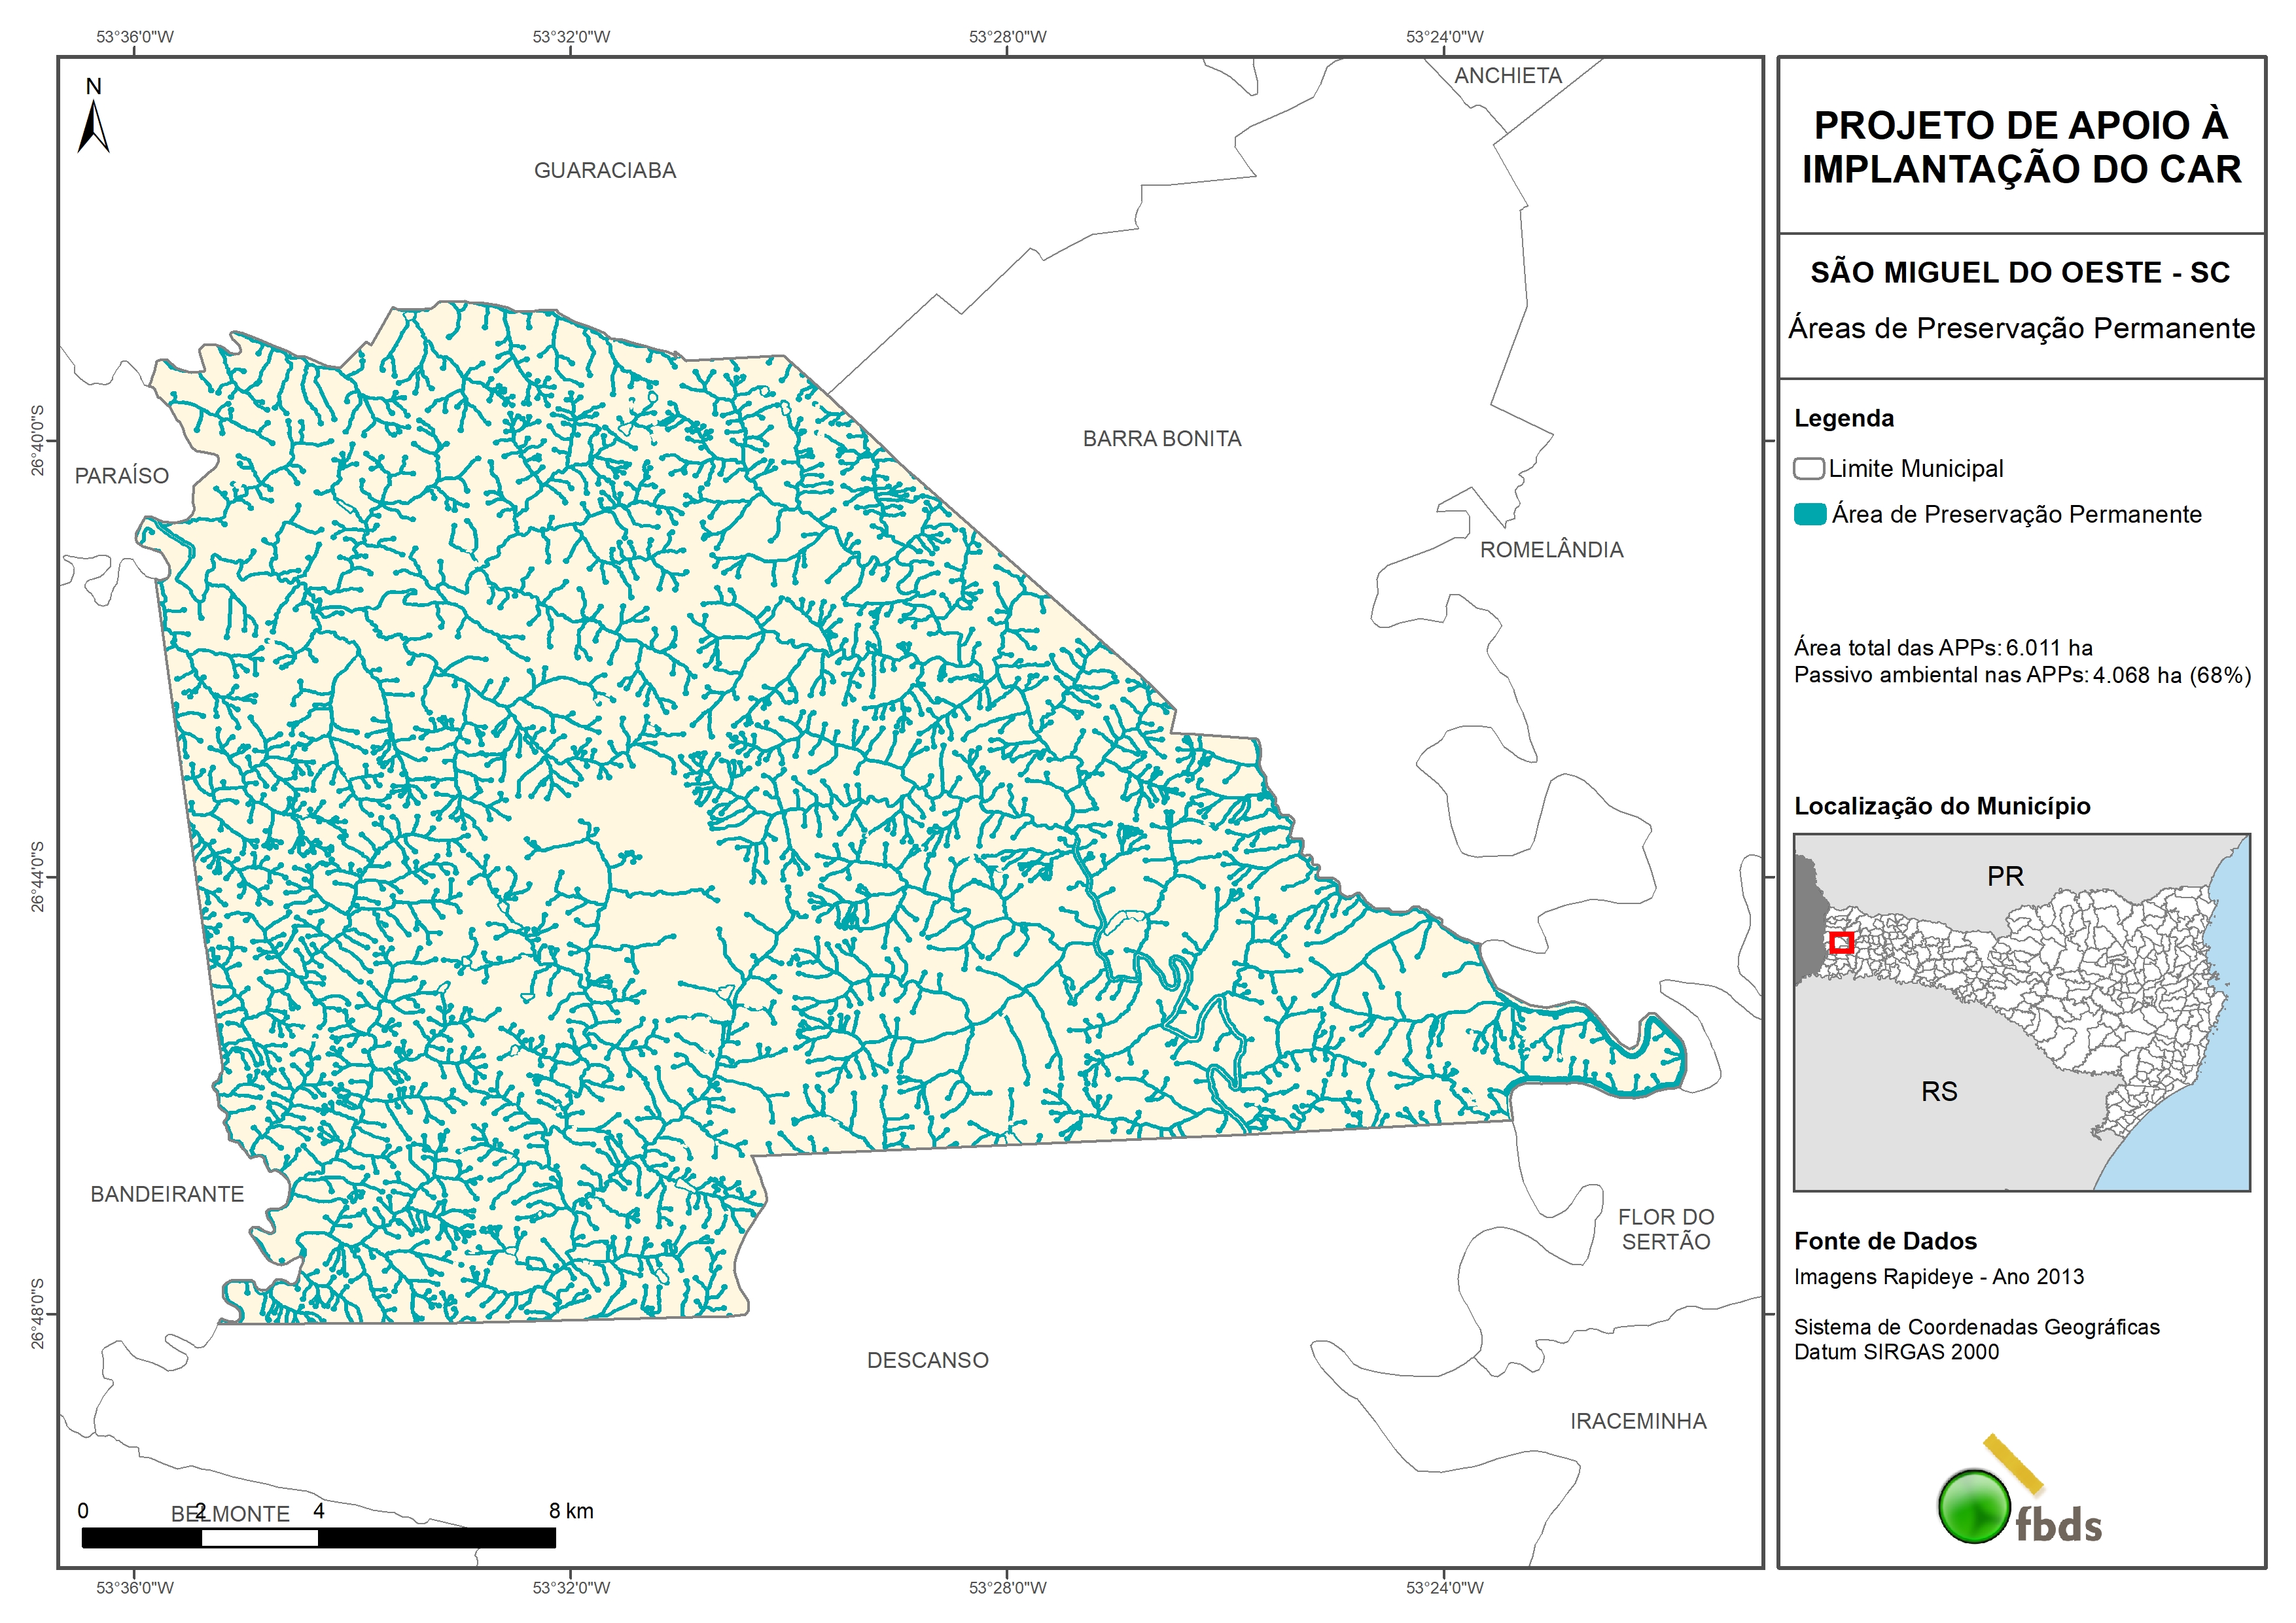
Task: Click the scale bar's white segment
Action: (259, 1538)
